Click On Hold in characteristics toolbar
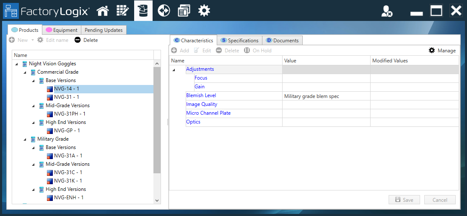The height and width of the screenshot is (216, 467). pos(258,51)
